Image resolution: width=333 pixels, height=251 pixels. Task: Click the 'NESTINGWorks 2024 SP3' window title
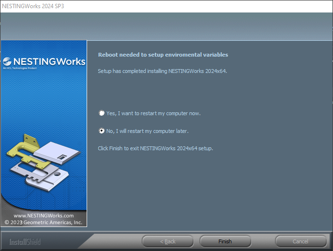pos(33,6)
